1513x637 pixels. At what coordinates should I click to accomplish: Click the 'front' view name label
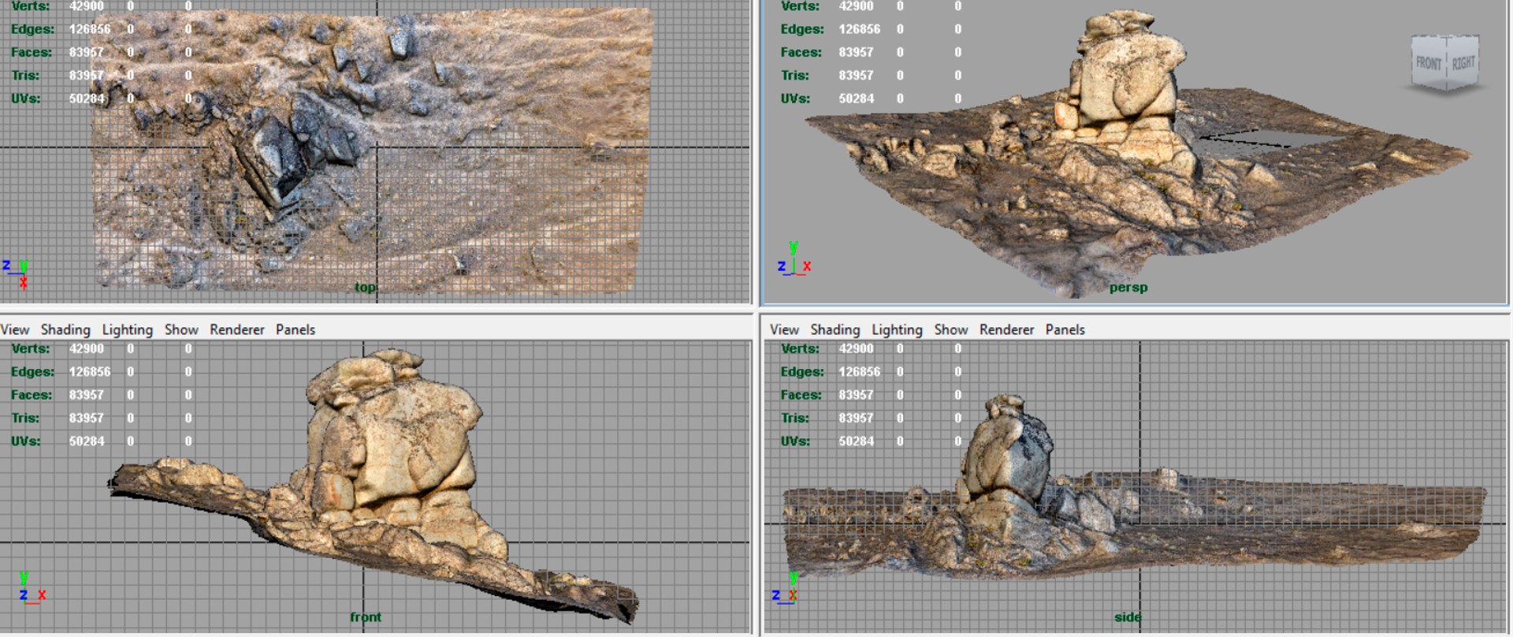(x=366, y=617)
